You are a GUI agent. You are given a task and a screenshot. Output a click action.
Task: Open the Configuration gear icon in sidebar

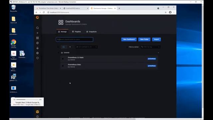[38, 53]
